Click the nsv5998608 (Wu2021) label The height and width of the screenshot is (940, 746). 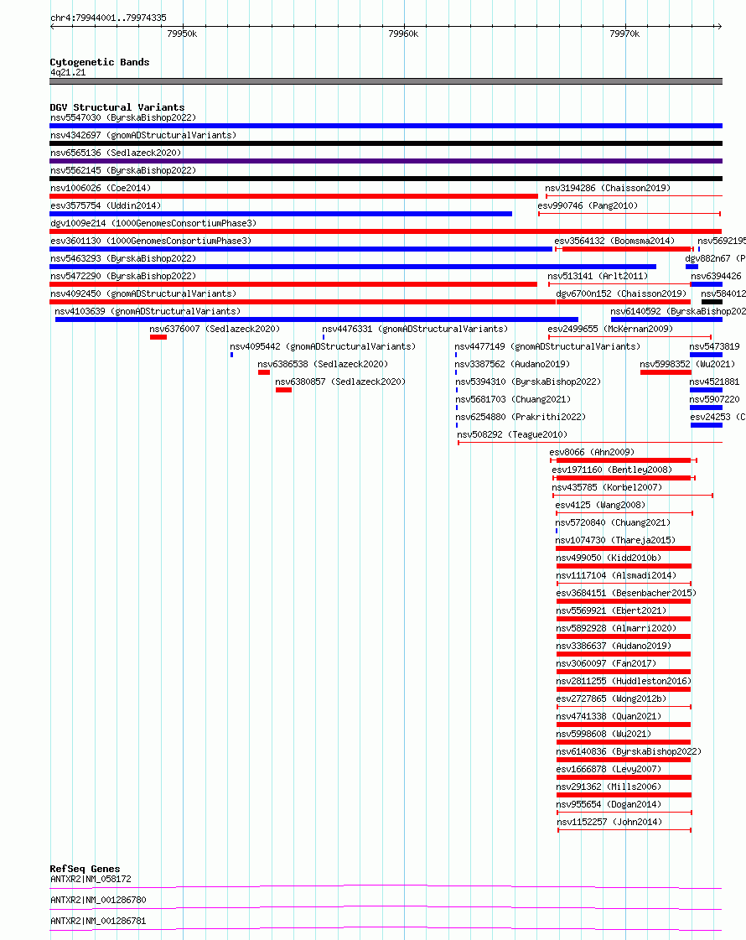604,734
